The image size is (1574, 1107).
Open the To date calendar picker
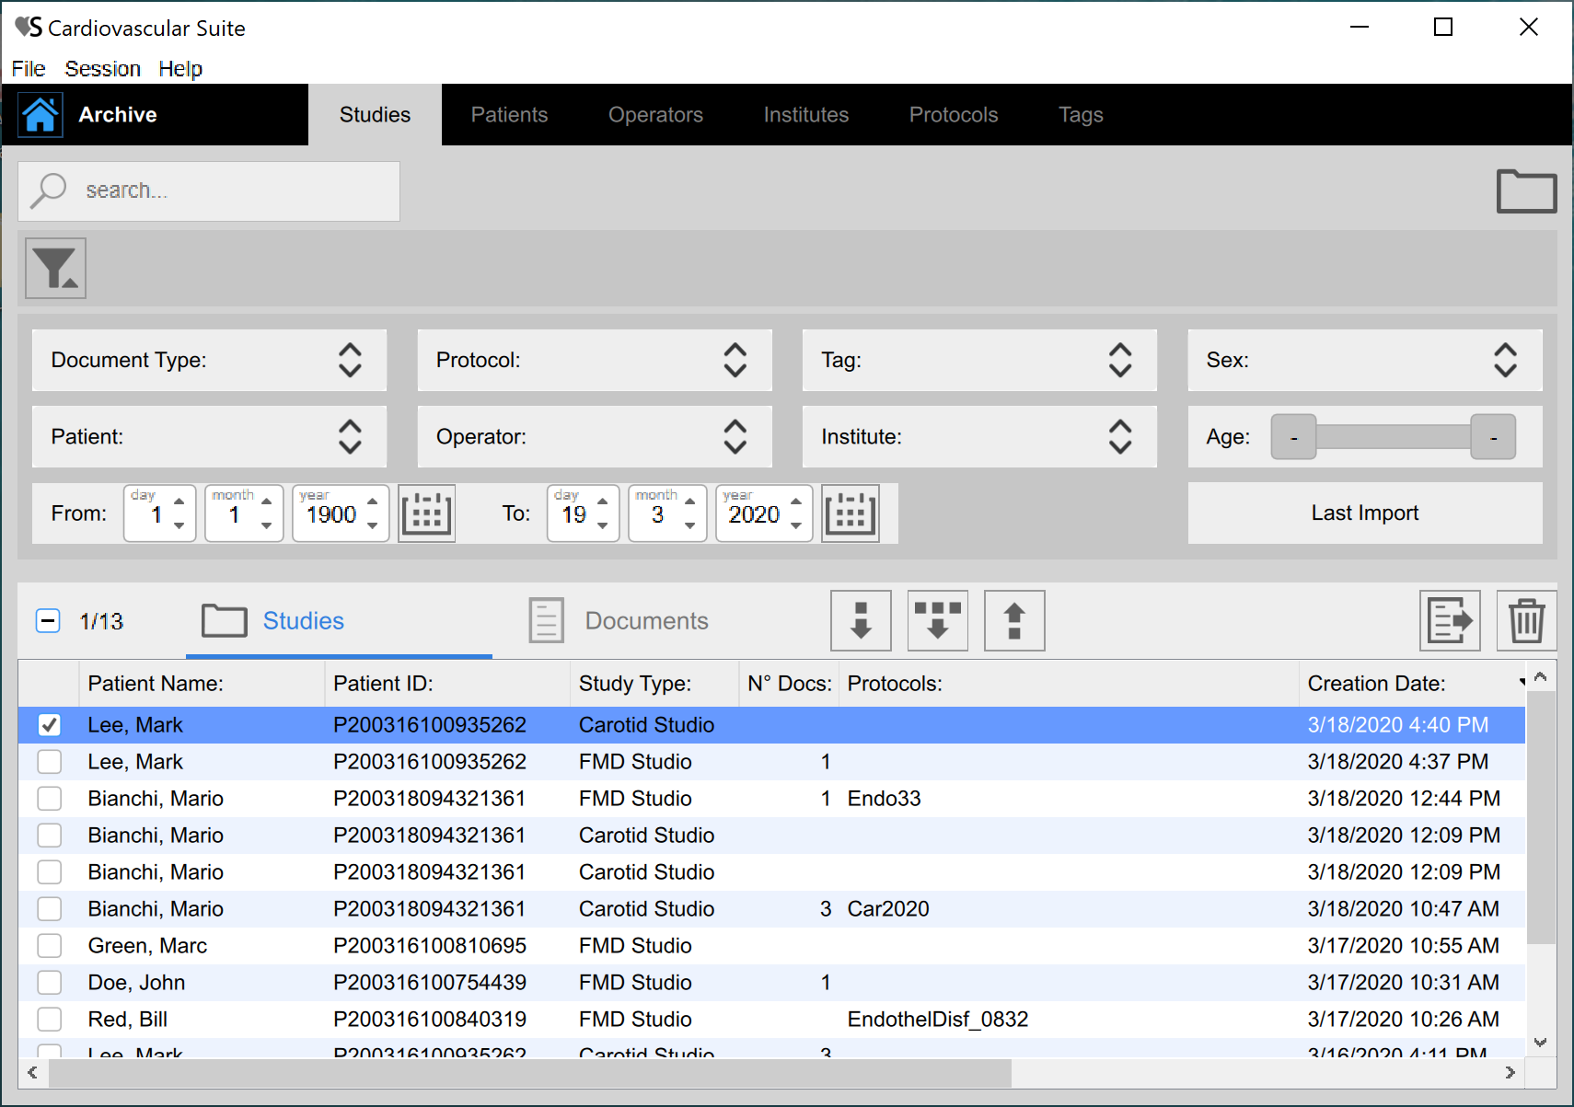pos(850,513)
